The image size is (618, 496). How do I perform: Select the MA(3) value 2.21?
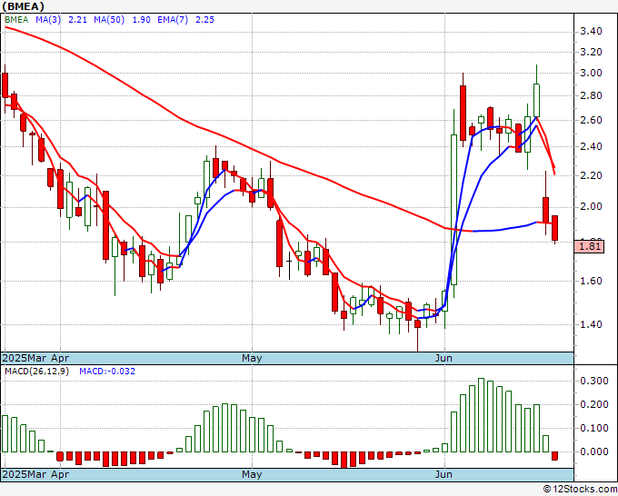(77, 20)
